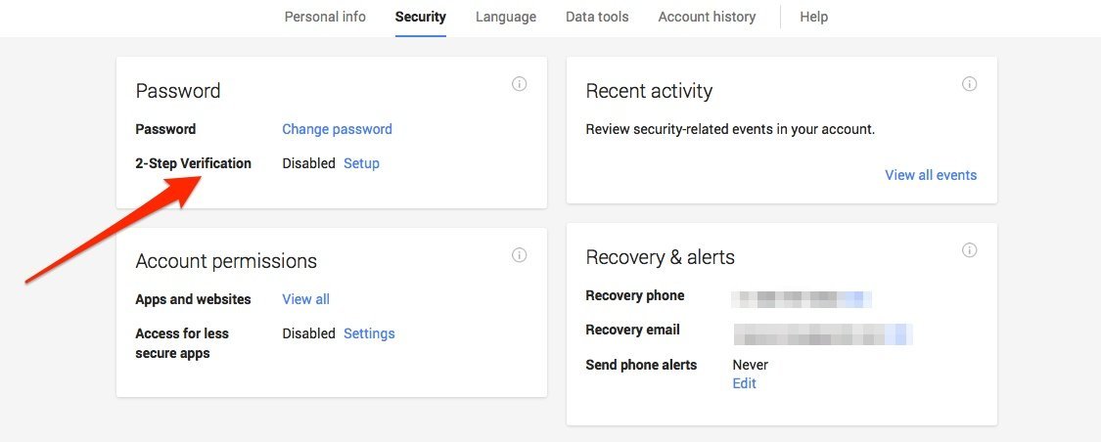Click Disabled status beside less secure apps
Image resolution: width=1101 pixels, height=442 pixels.
(x=309, y=334)
